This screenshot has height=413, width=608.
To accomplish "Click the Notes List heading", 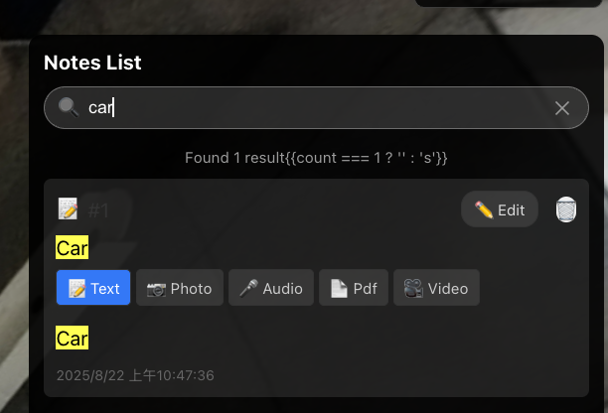I will point(92,63).
